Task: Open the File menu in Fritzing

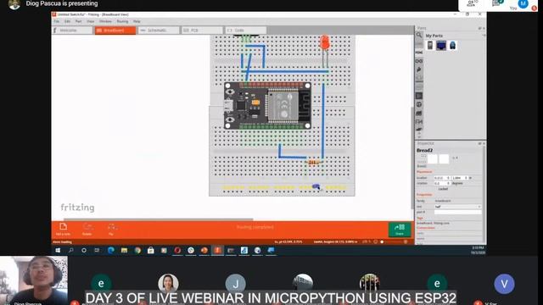Action: tap(57, 21)
